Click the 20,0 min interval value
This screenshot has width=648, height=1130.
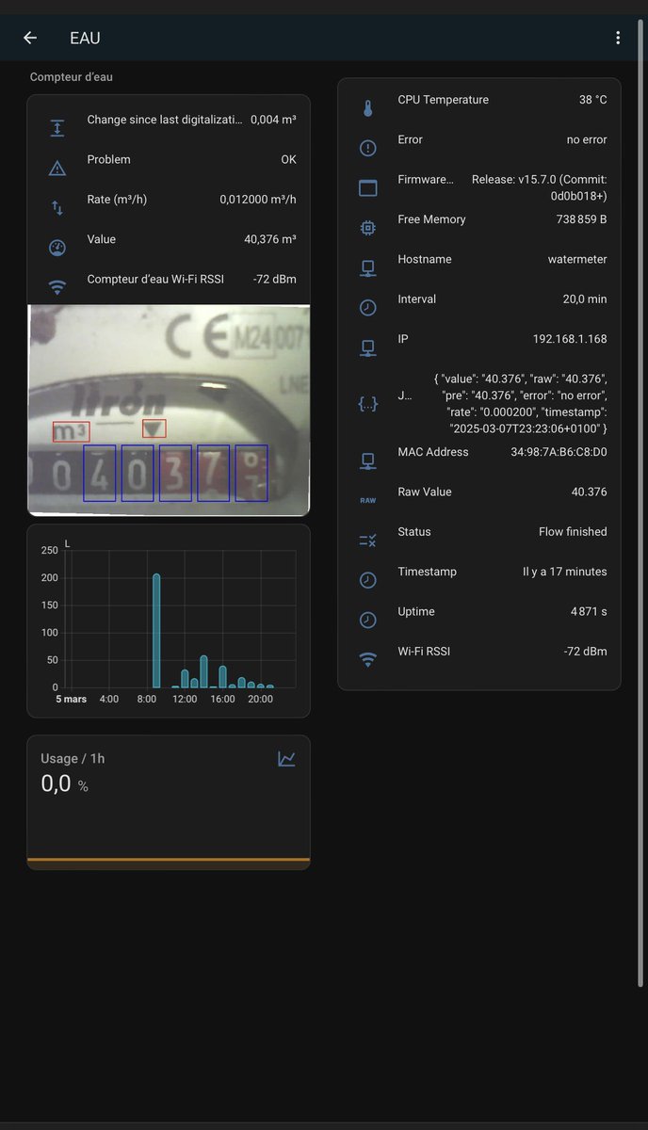click(x=585, y=299)
